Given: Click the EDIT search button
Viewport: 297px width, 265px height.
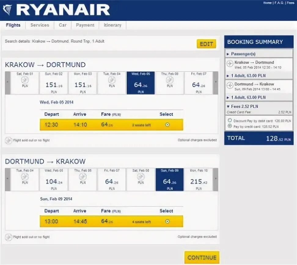Looking at the screenshot, I should 206,44.
